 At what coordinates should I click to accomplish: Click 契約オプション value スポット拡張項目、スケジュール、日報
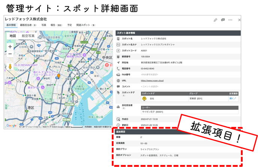pyautogui.click(x=159, y=155)
